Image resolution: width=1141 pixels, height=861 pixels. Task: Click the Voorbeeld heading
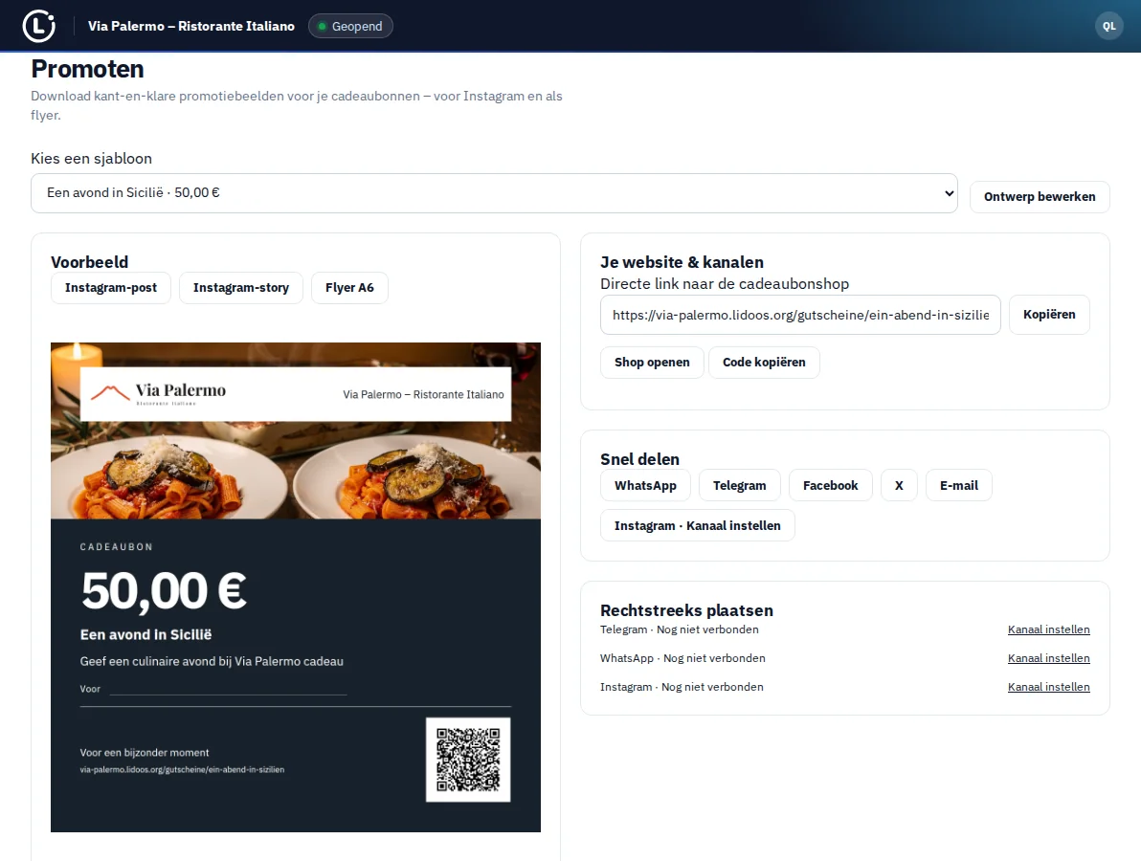90,262
